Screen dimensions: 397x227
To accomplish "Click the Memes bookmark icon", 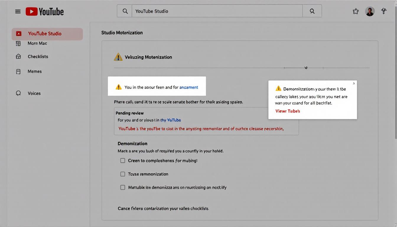I will point(18,71).
